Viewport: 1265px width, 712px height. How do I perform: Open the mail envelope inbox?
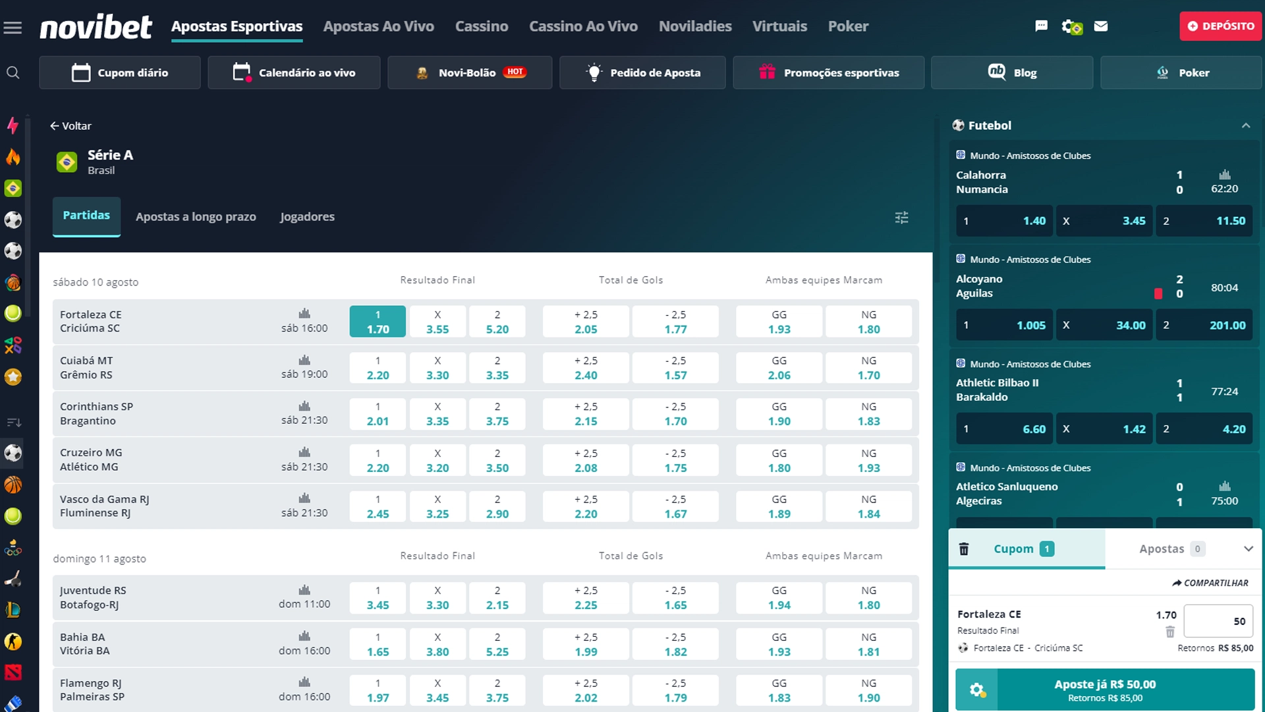[x=1101, y=26]
